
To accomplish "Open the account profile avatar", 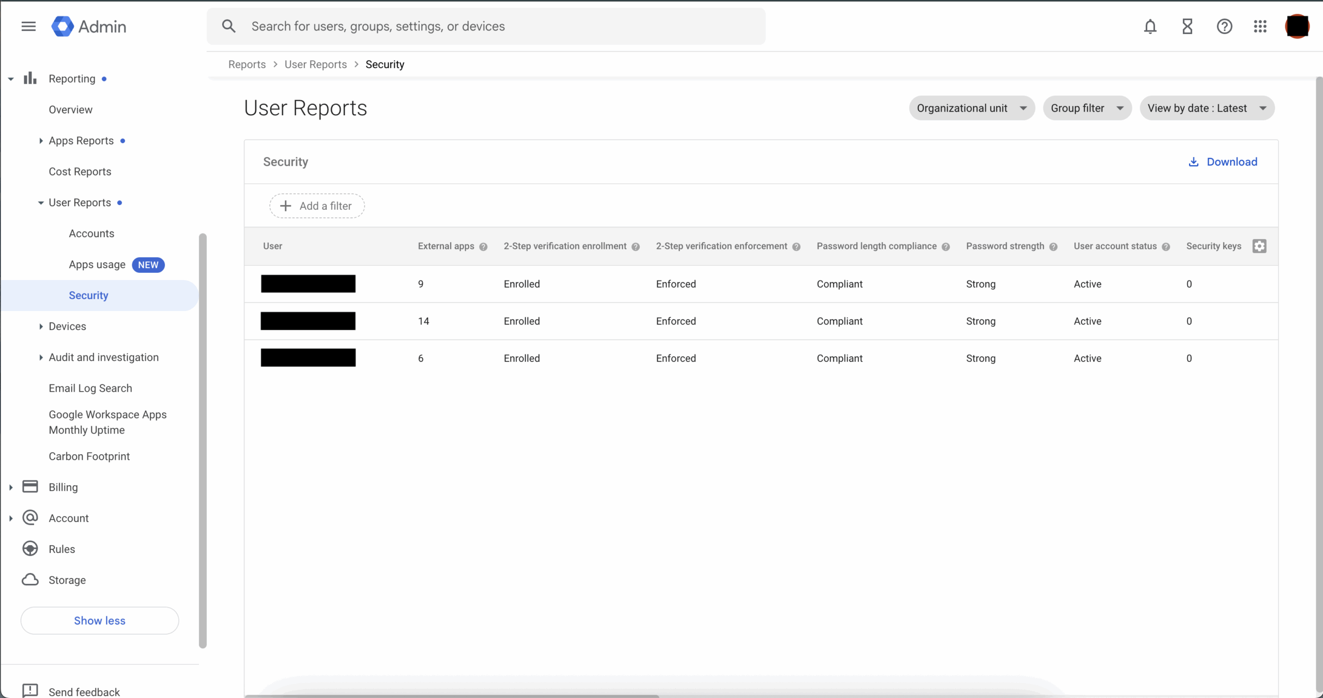I will pos(1297,26).
